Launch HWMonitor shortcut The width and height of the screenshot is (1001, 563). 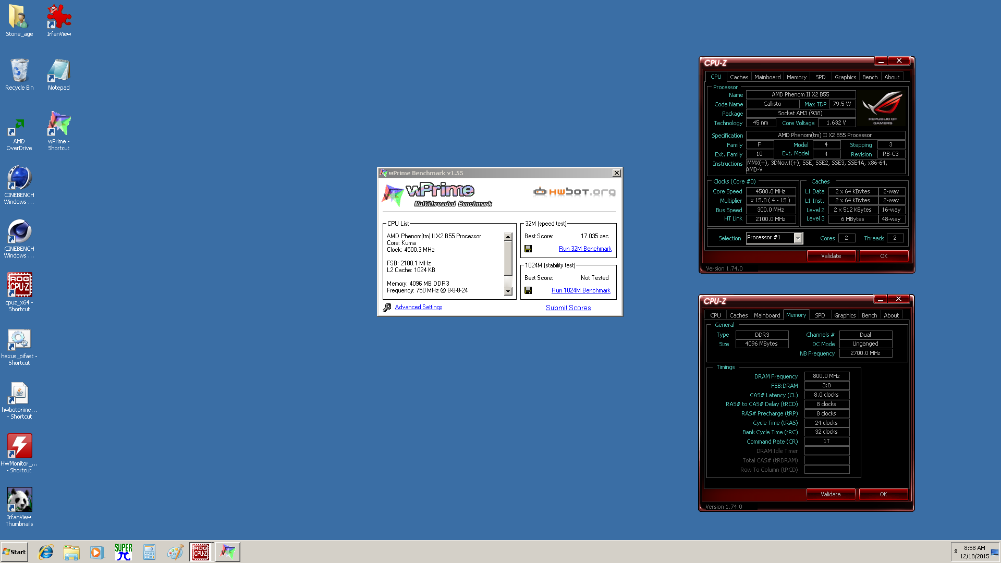[x=19, y=454]
